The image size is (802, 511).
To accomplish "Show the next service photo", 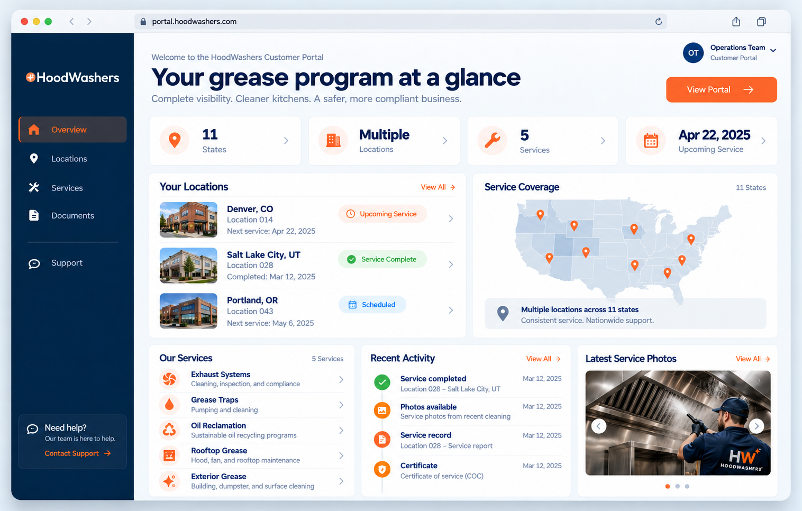I will [x=757, y=426].
